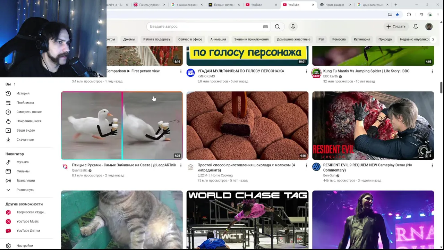
Task: Select the Работа по дереву chip
Action: [x=157, y=39]
